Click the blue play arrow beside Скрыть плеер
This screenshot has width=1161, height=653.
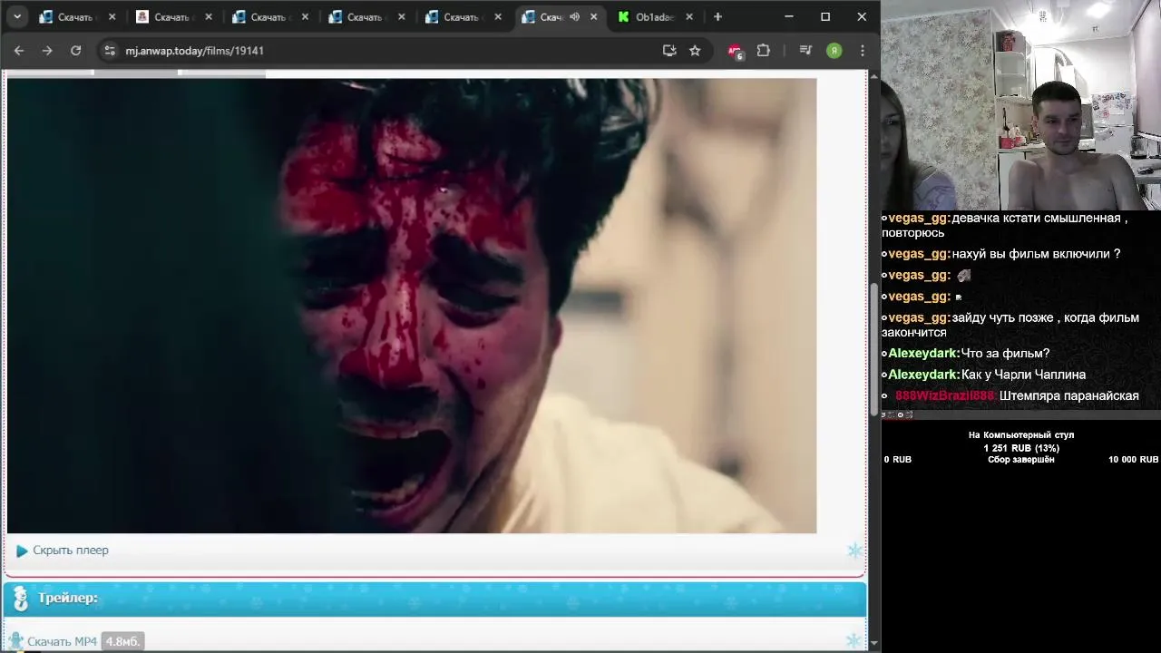pos(22,551)
